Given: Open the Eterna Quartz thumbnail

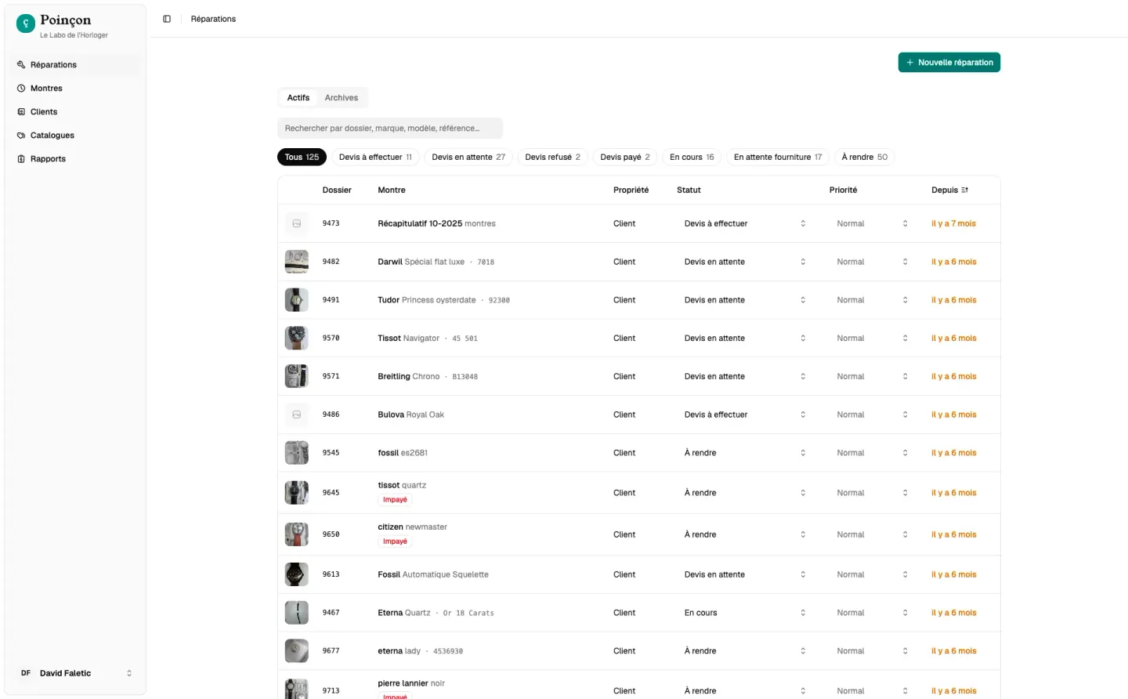Looking at the screenshot, I should click(297, 613).
